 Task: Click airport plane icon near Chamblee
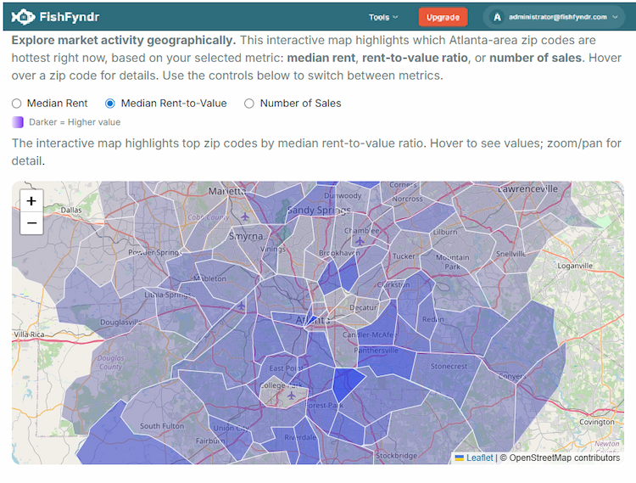click(x=360, y=241)
